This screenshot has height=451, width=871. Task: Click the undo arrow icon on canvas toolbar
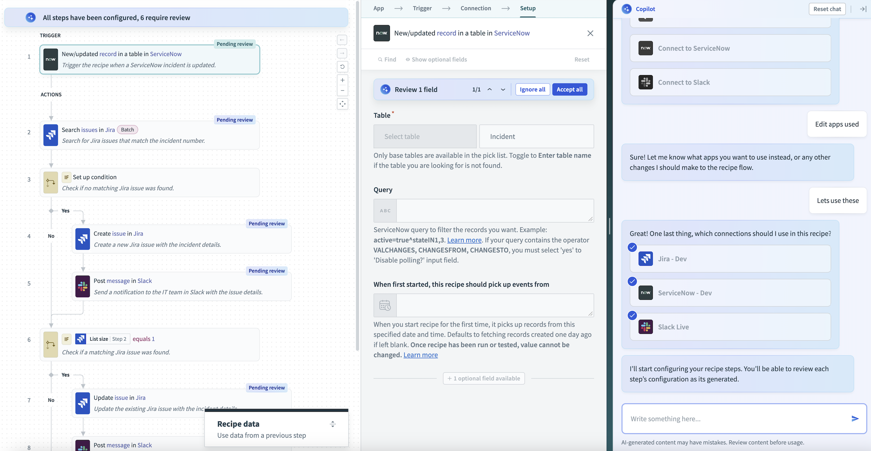(342, 66)
